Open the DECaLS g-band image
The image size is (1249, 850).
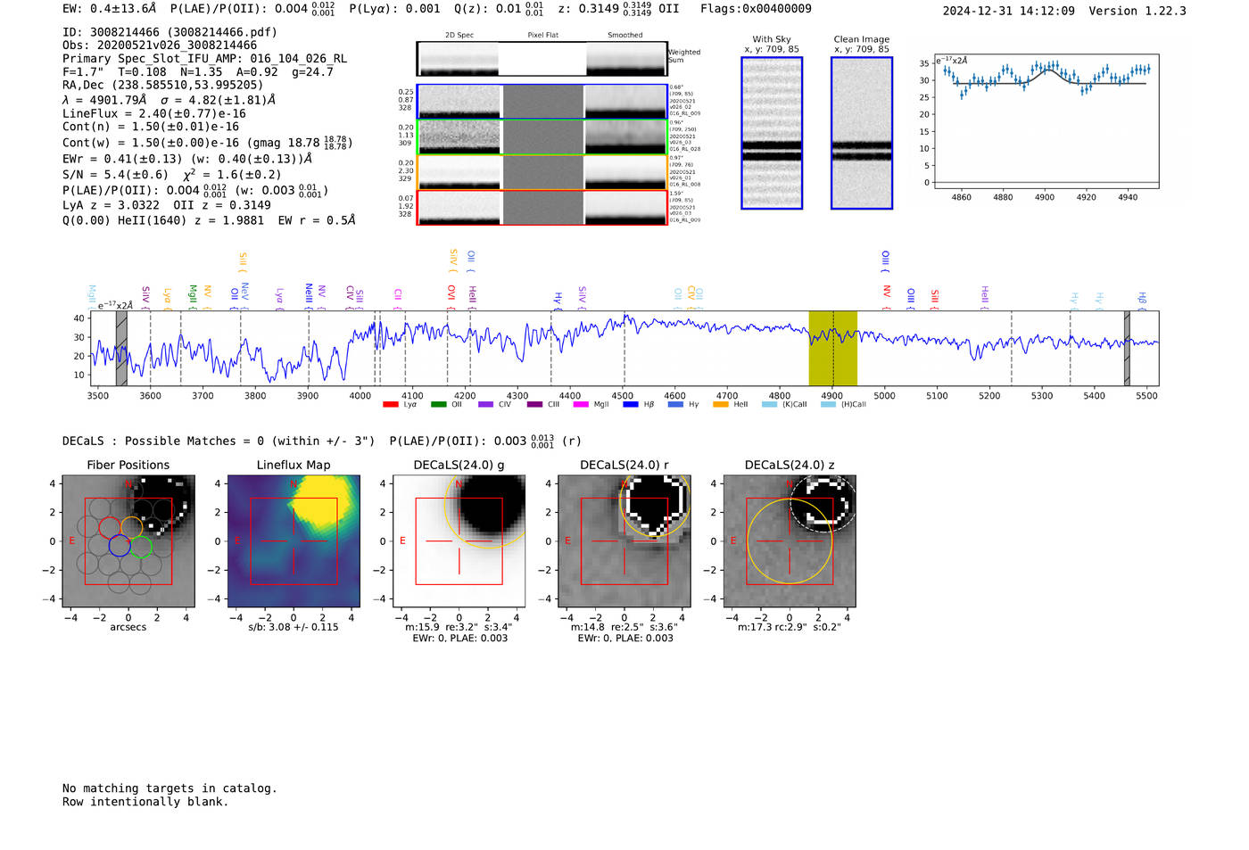coord(459,541)
